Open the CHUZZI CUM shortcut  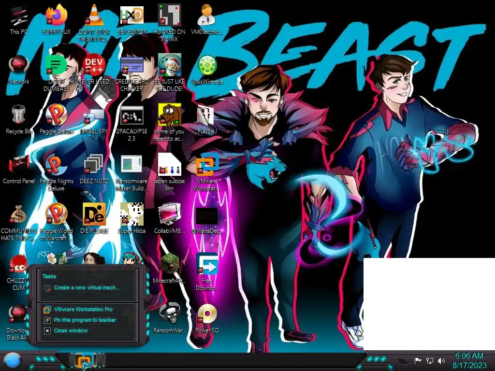tap(19, 272)
